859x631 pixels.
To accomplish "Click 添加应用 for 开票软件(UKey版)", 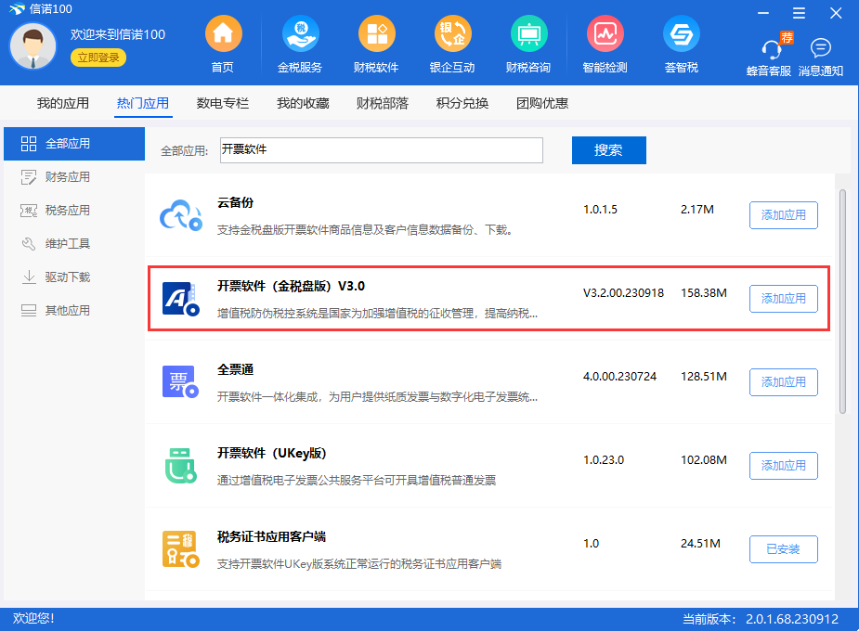I will pos(784,466).
